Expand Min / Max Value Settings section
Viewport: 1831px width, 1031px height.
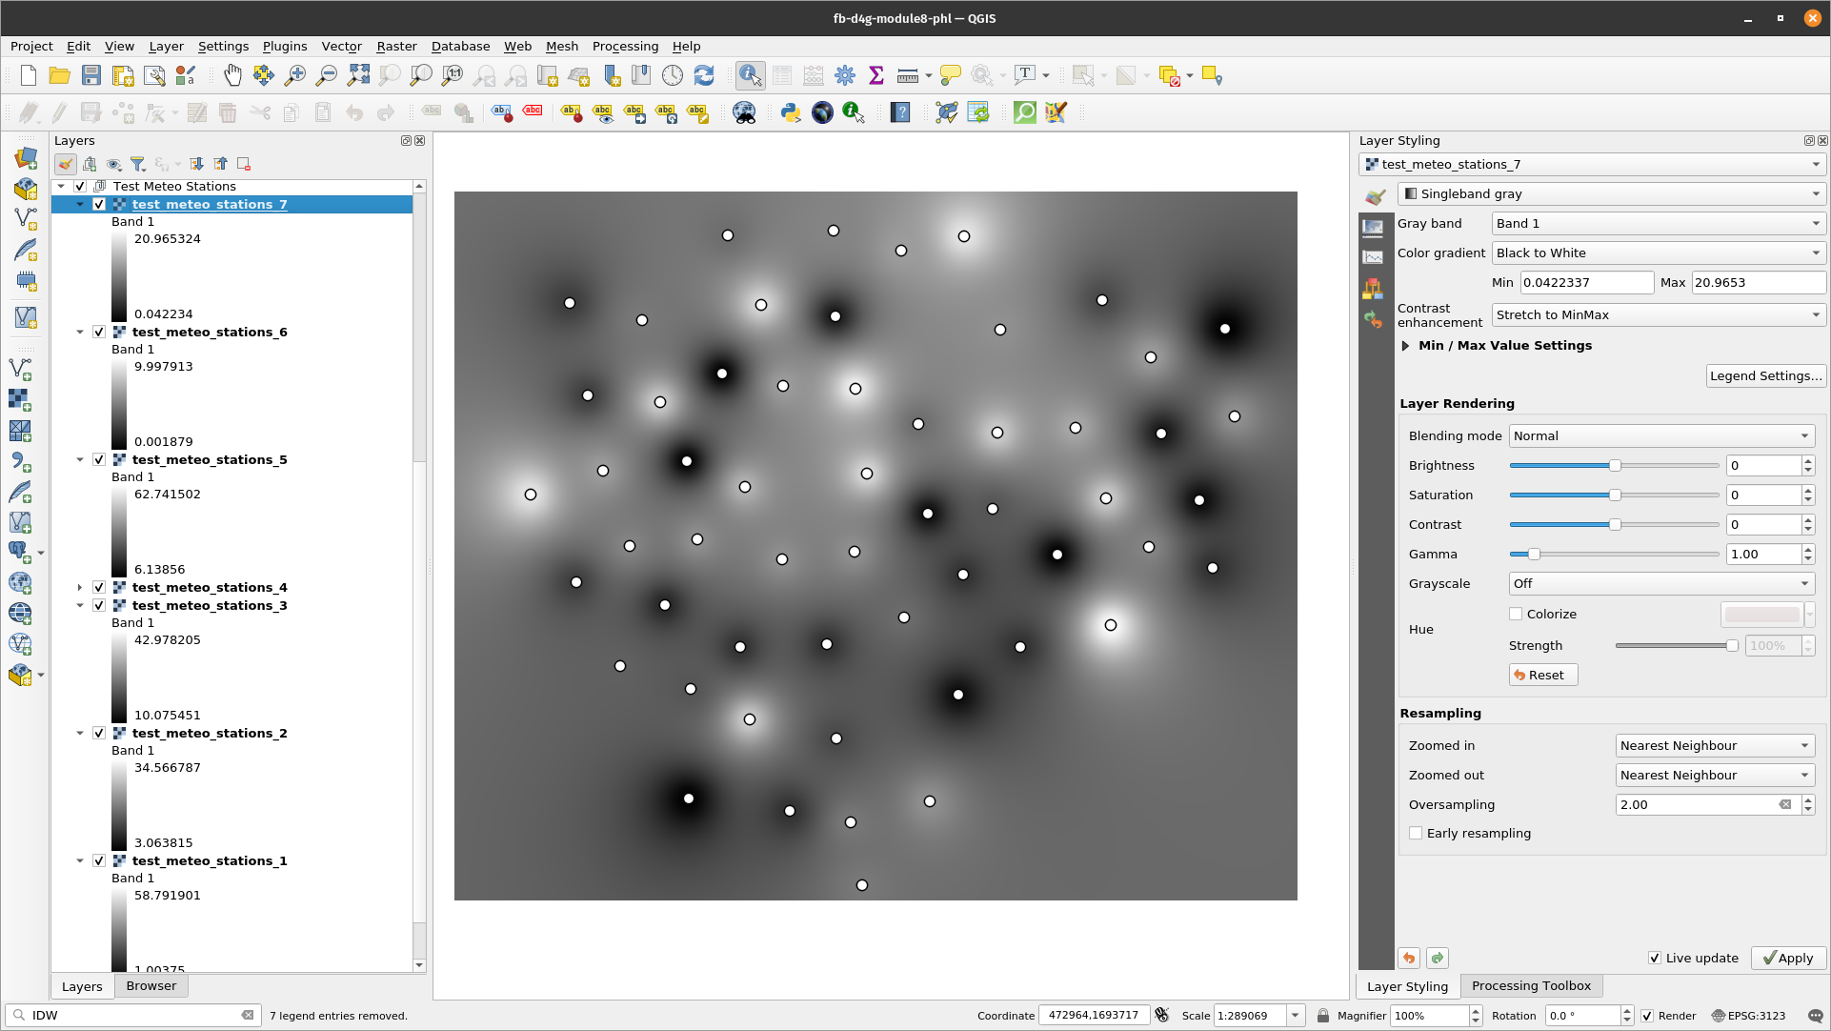[1406, 345]
